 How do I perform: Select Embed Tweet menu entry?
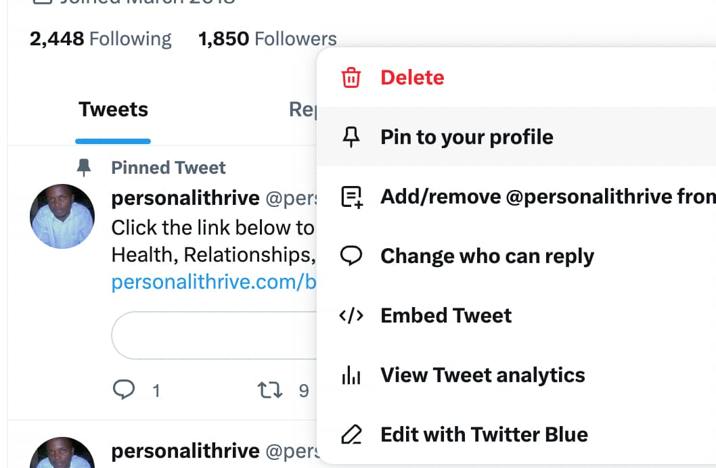pos(516,316)
